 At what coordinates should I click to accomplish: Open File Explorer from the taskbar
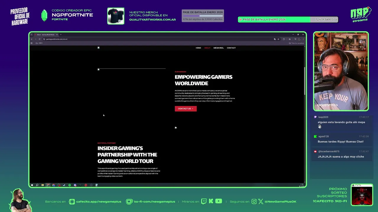point(43,185)
